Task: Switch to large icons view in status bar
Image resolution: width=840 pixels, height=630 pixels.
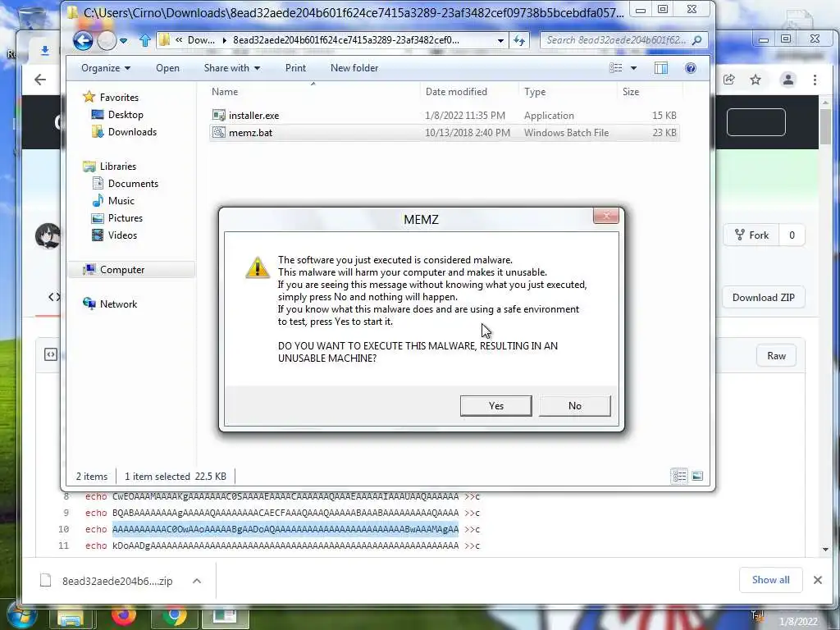Action: coord(697,476)
